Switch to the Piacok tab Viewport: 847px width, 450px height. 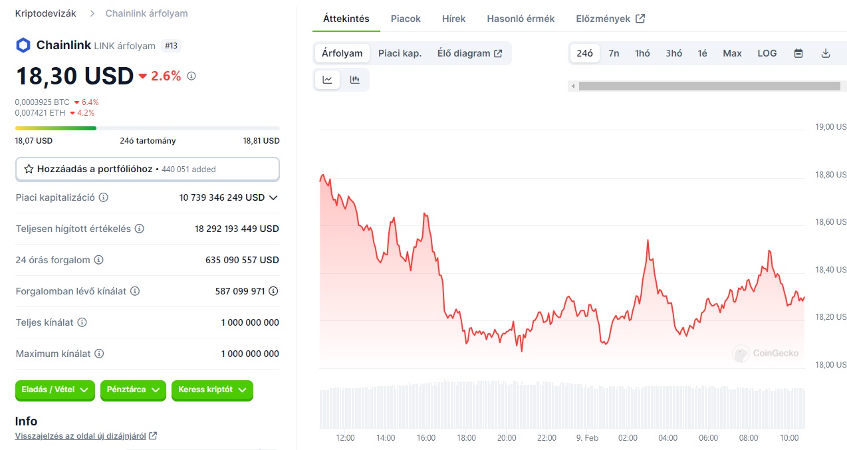click(406, 19)
